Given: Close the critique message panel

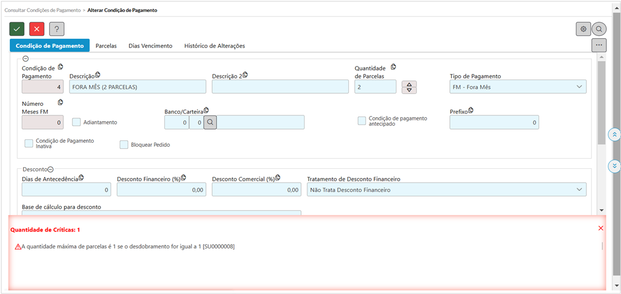Looking at the screenshot, I should click(600, 228).
